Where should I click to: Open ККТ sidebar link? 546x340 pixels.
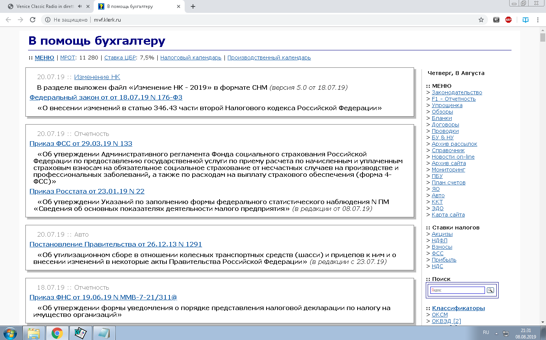pyautogui.click(x=437, y=202)
